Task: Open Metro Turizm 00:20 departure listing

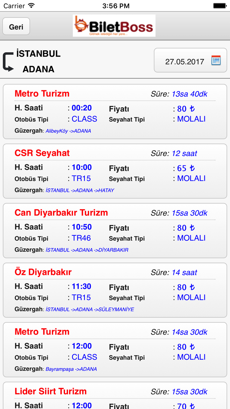Action: click(x=115, y=111)
